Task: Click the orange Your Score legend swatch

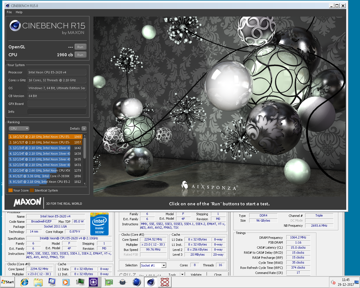Action: 10,190
